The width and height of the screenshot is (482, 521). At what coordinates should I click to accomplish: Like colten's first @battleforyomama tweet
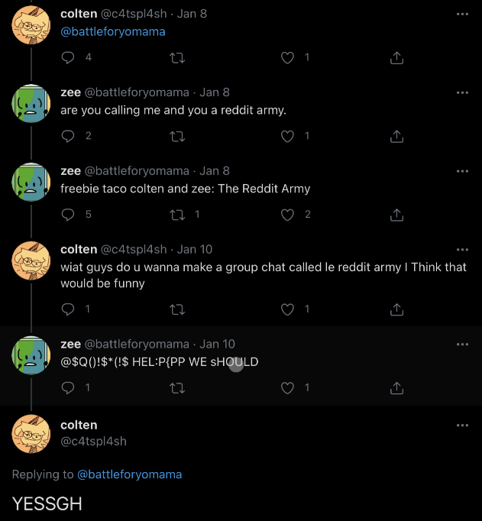click(288, 57)
